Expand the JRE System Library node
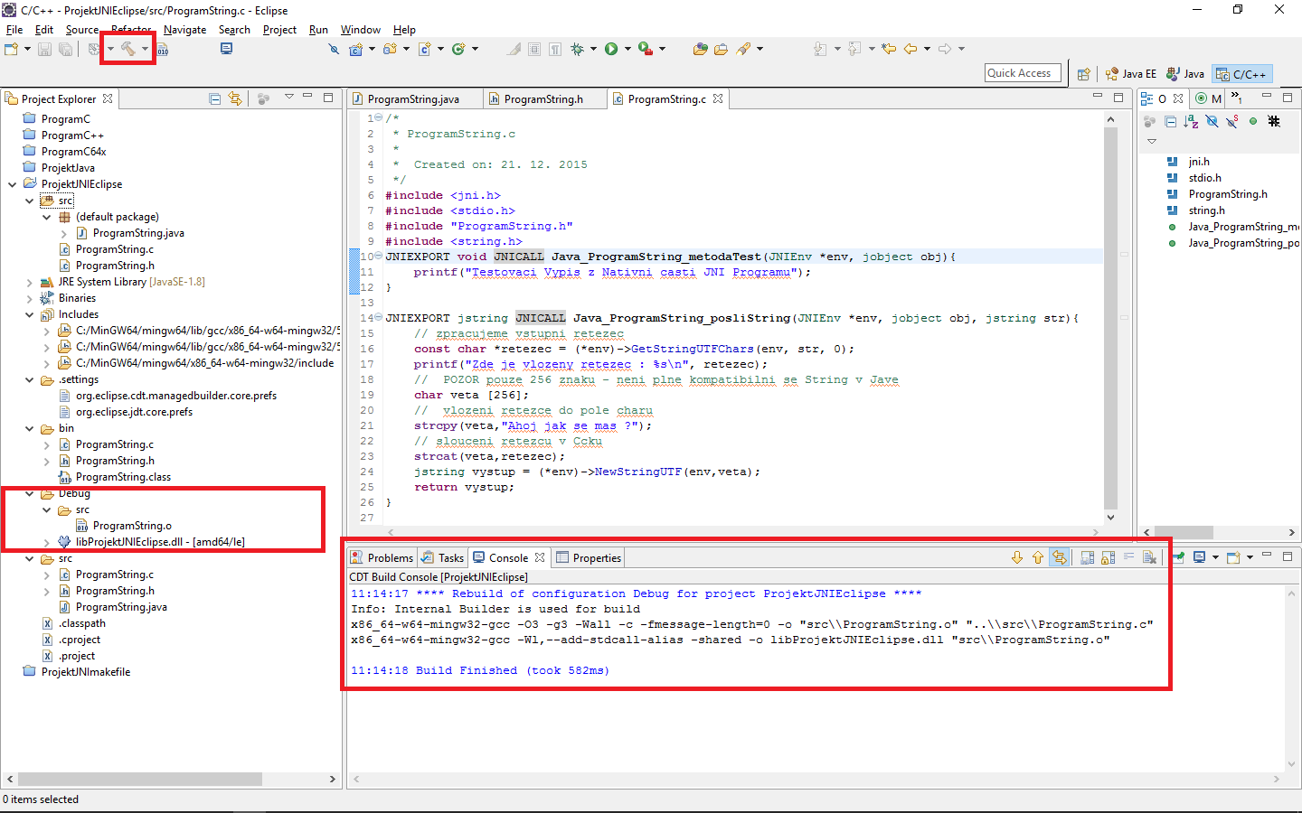The height and width of the screenshot is (813, 1302). pos(28,282)
